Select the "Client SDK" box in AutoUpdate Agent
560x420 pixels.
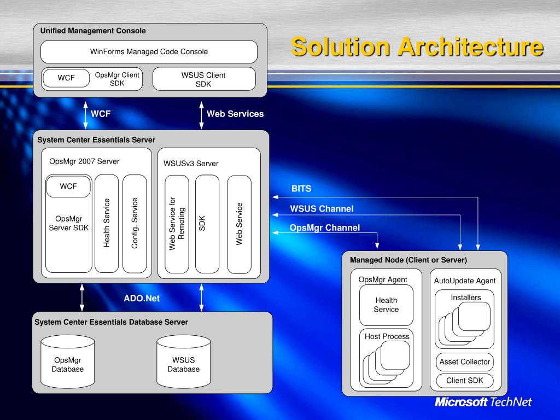click(465, 381)
